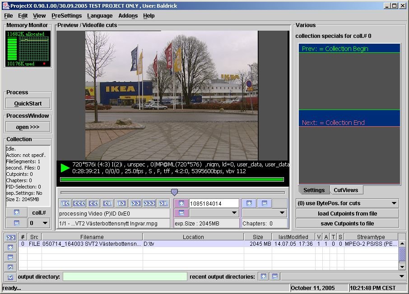Sort by the Location column header
This screenshot has height=294, width=409.
tap(193, 237)
